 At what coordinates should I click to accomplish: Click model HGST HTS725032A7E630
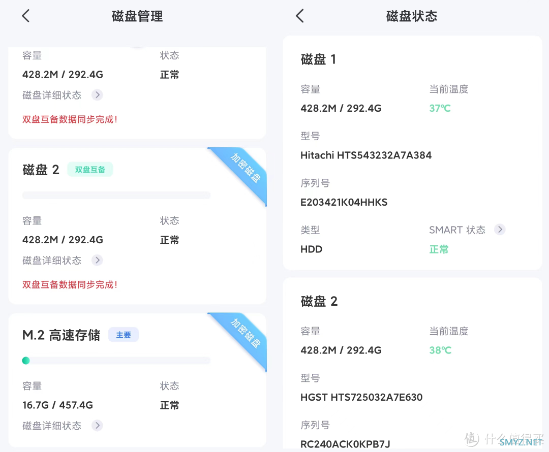(361, 397)
